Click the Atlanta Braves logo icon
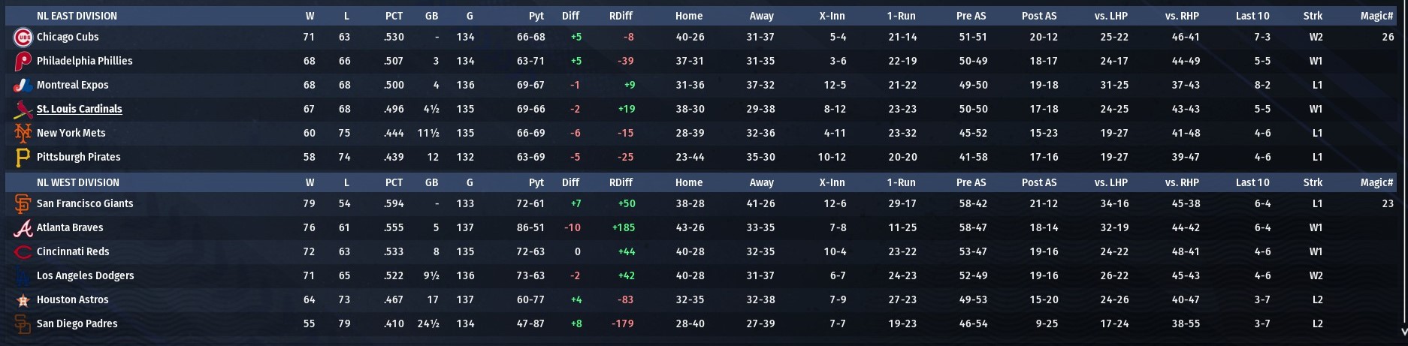The width and height of the screenshot is (1408, 346). tap(23, 227)
